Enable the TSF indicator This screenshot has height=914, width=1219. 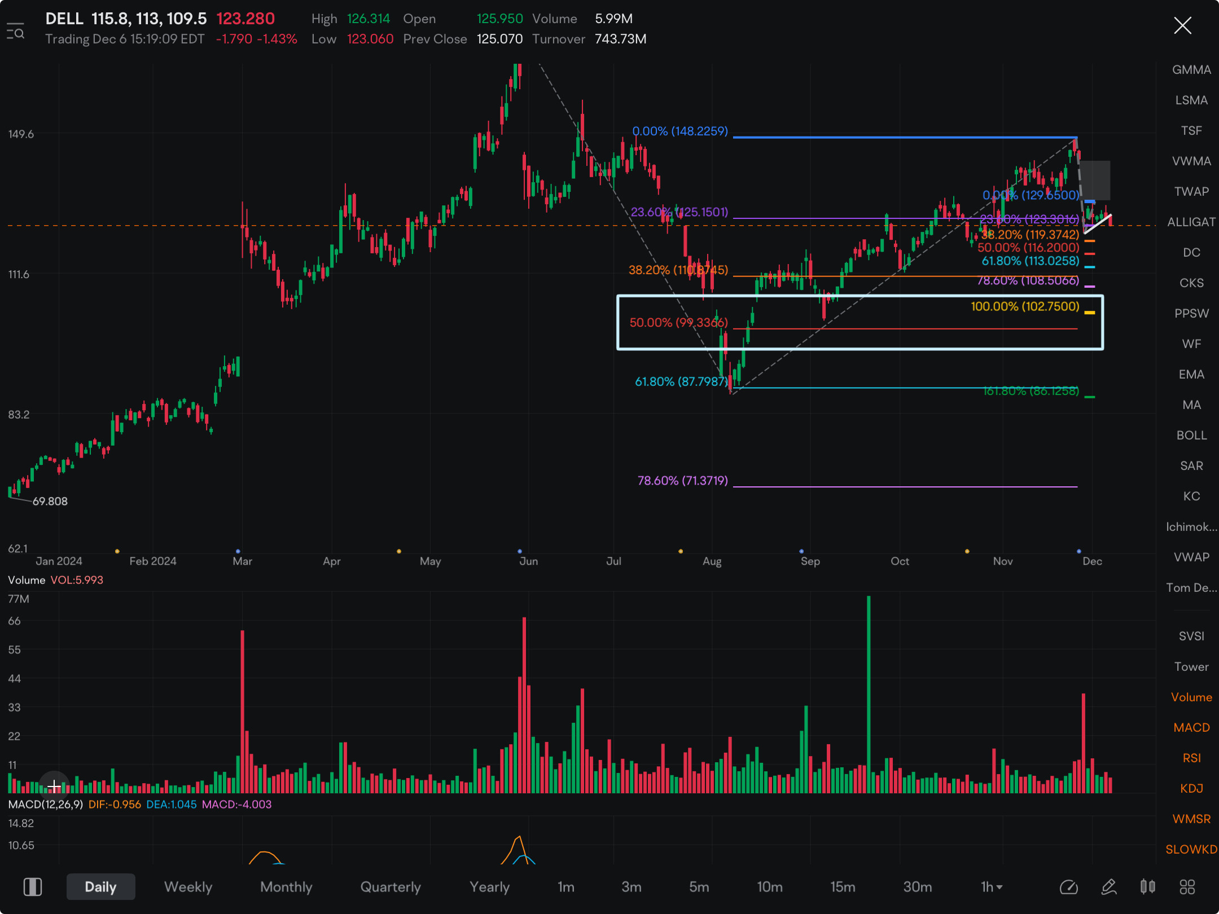[1191, 131]
